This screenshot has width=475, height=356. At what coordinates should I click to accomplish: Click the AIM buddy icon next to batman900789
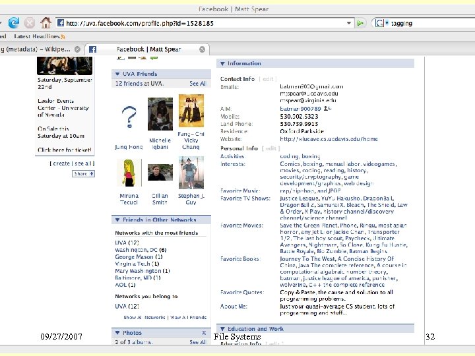point(327,108)
